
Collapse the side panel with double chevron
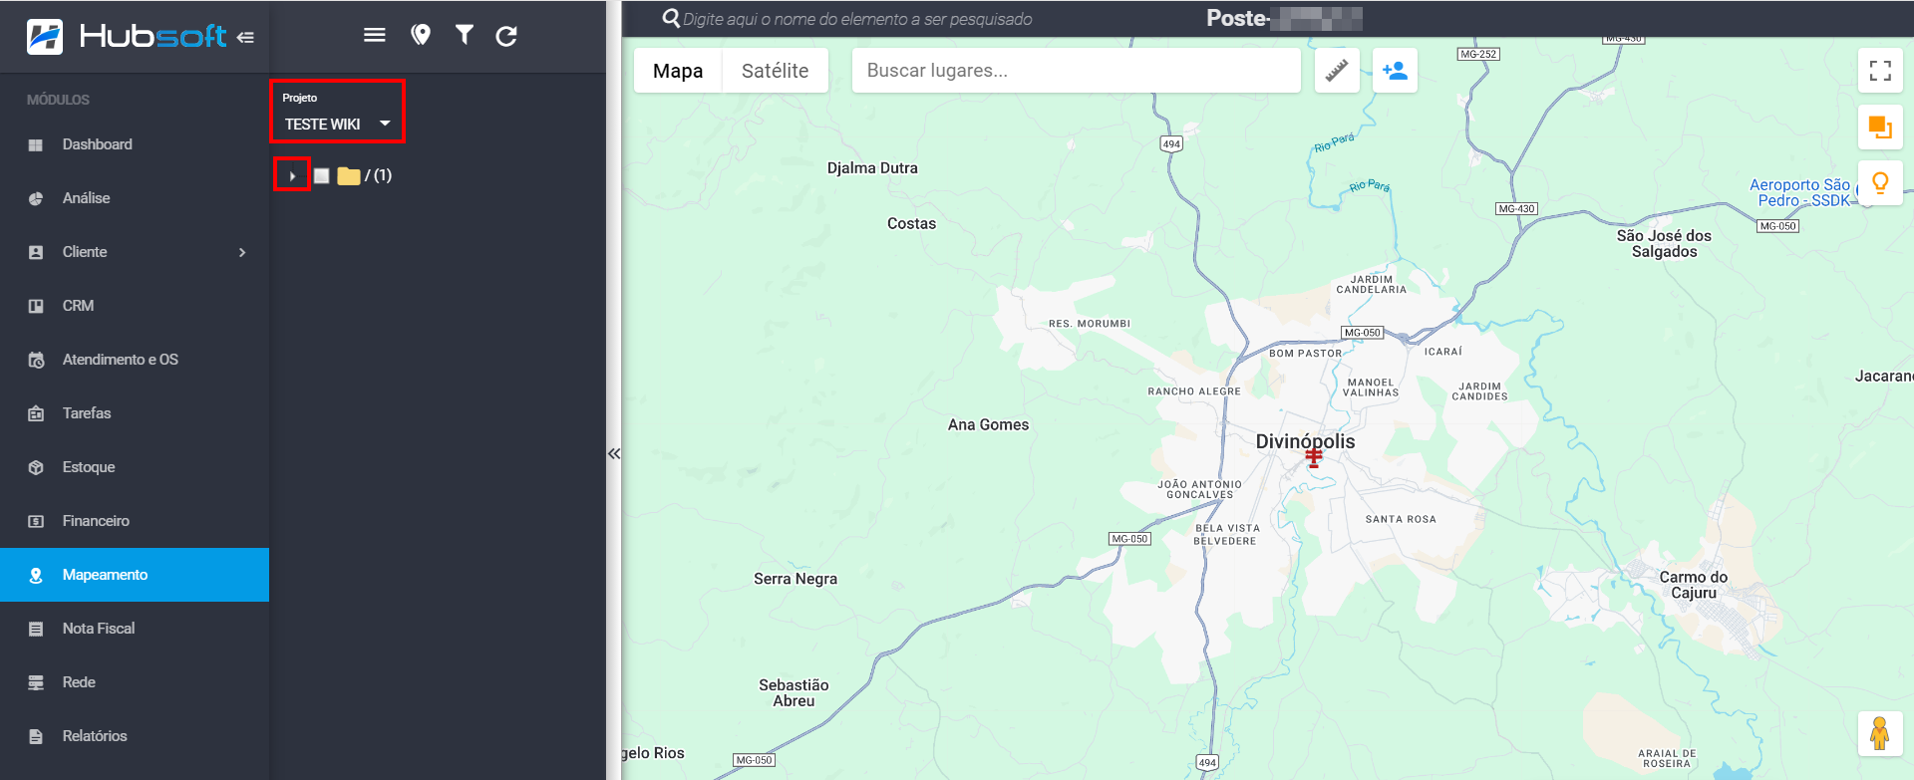[614, 453]
